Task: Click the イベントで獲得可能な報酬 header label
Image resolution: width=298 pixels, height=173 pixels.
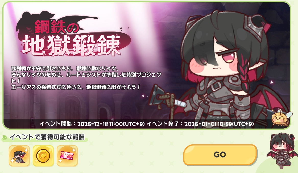Action: pyautogui.click(x=47, y=137)
